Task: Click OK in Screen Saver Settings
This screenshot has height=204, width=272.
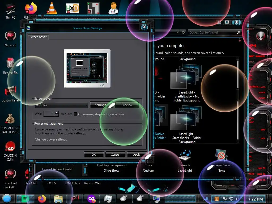Action: (x=94, y=154)
